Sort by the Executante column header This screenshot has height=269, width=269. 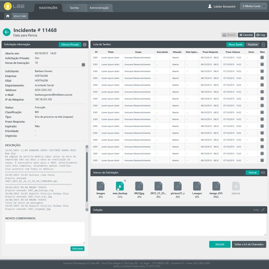pos(162,52)
